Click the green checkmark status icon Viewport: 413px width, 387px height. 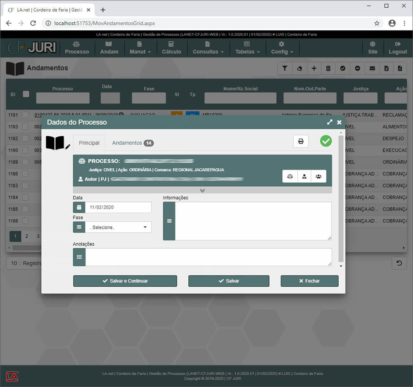tap(326, 141)
